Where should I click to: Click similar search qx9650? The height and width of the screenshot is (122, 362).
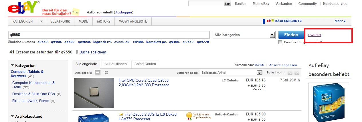(x=84, y=42)
